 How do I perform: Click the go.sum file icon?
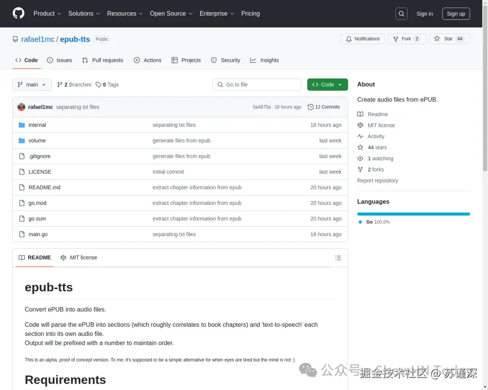click(22, 218)
